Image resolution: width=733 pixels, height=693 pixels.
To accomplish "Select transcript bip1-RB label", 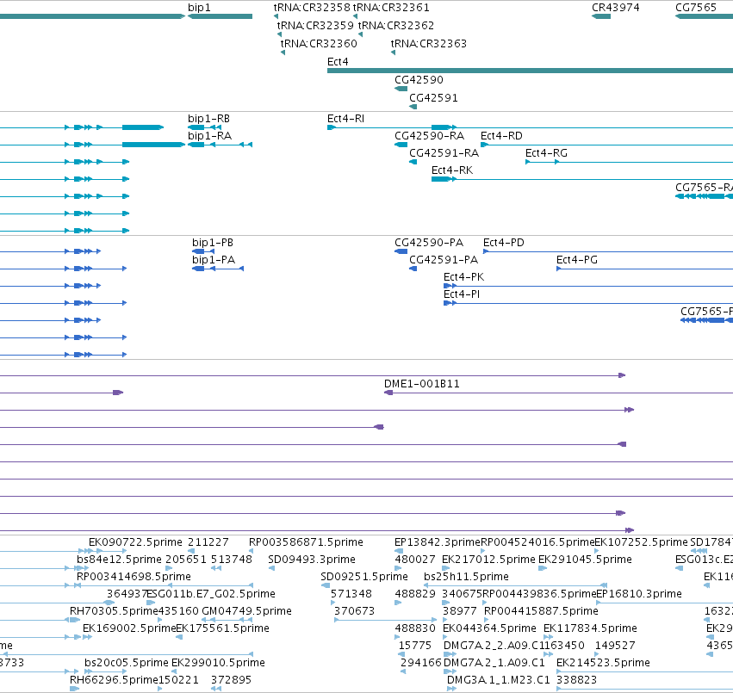I will pos(209,119).
